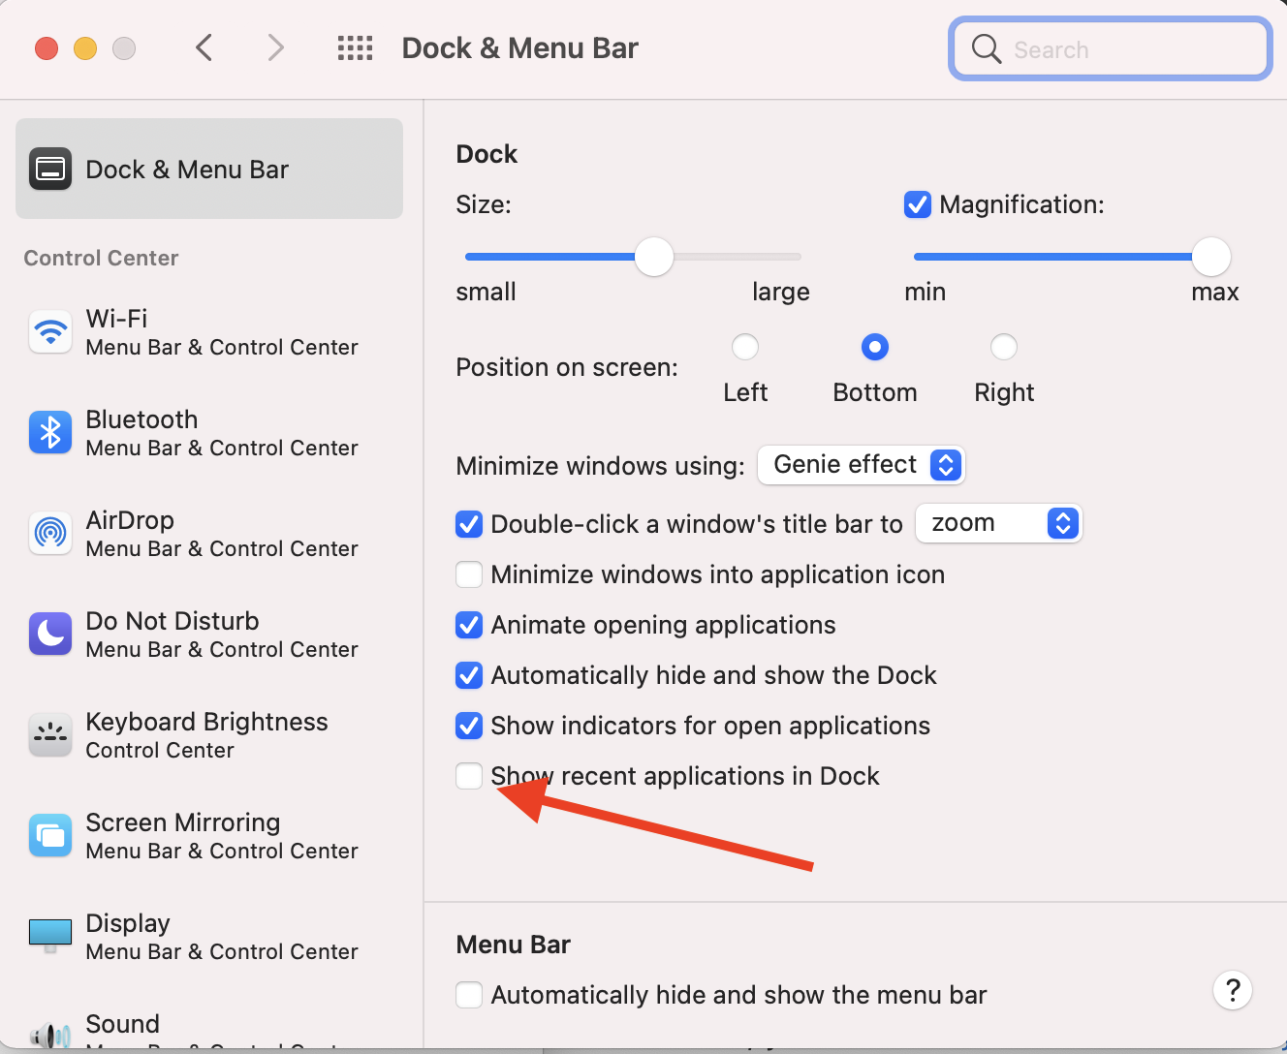Viewport: 1287px width, 1054px height.
Task: Show all preferences grid icon
Action: [355, 48]
